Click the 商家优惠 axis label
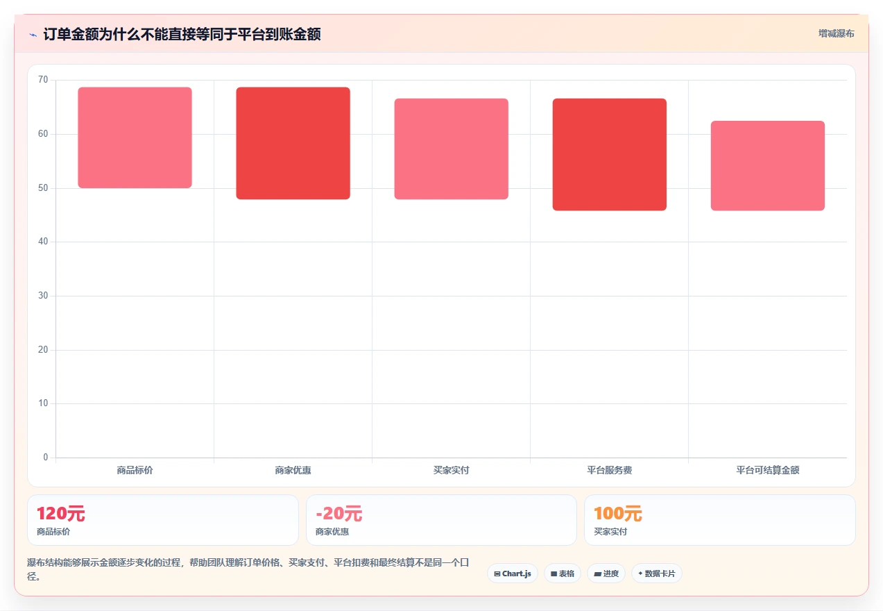 pyautogui.click(x=293, y=470)
